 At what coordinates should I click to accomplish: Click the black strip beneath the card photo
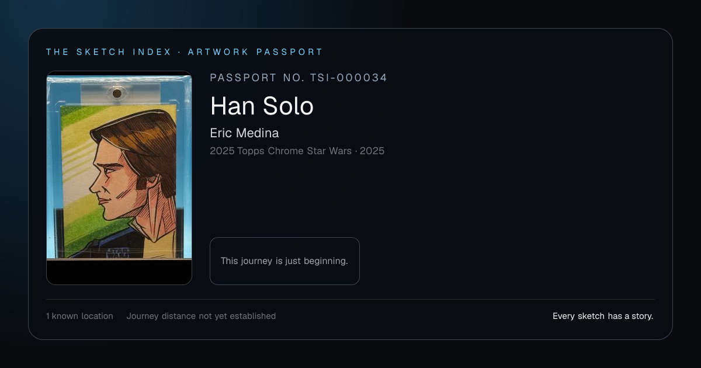(x=119, y=272)
